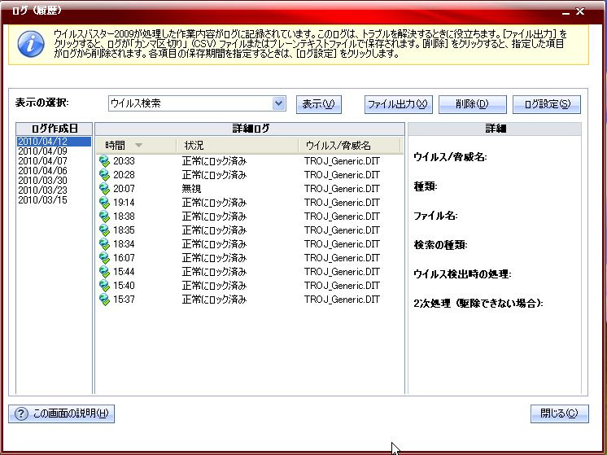Click the 状況 column header
This screenshot has height=455, width=607.
coord(238,145)
